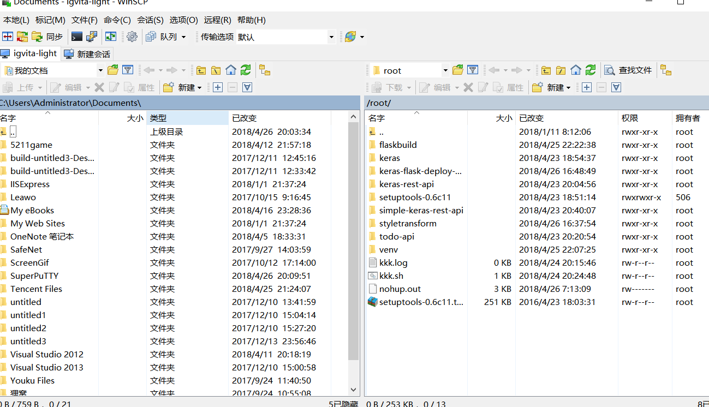Image resolution: width=709 pixels, height=407 pixels.
Task: Select the Visual Studio 2013 folder
Action: (x=46, y=368)
